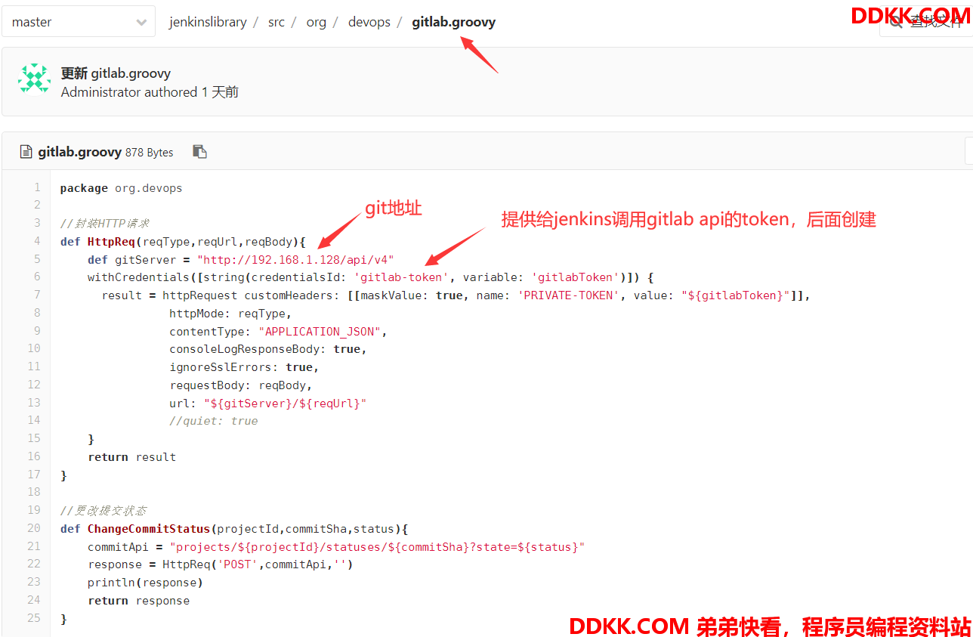Click 'consoleLogResponseBody: true,' code line
Image resolution: width=973 pixels, height=637 pixels.
(268, 350)
